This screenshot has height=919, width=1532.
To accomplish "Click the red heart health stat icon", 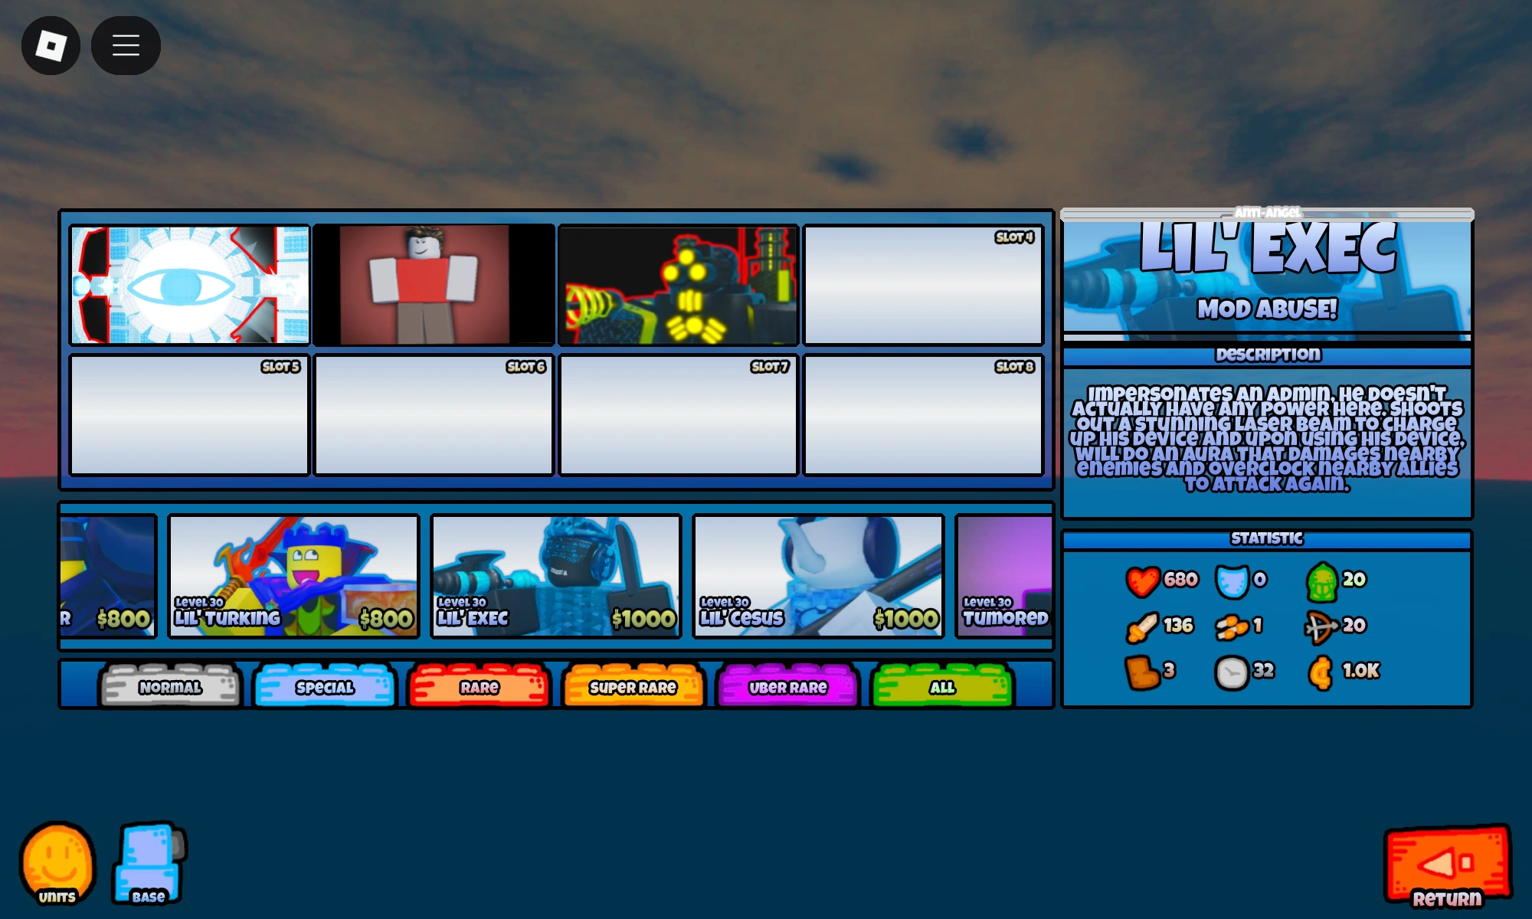I will 1141,581.
